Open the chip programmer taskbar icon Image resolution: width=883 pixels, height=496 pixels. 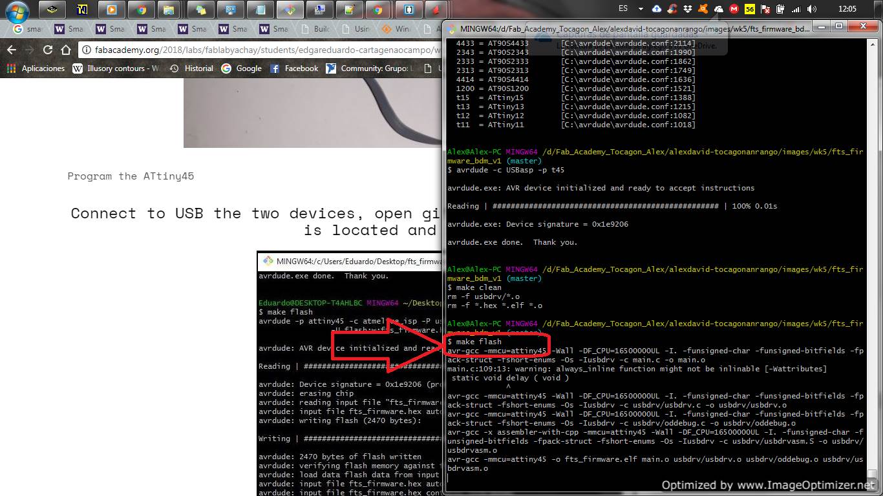click(x=52, y=10)
